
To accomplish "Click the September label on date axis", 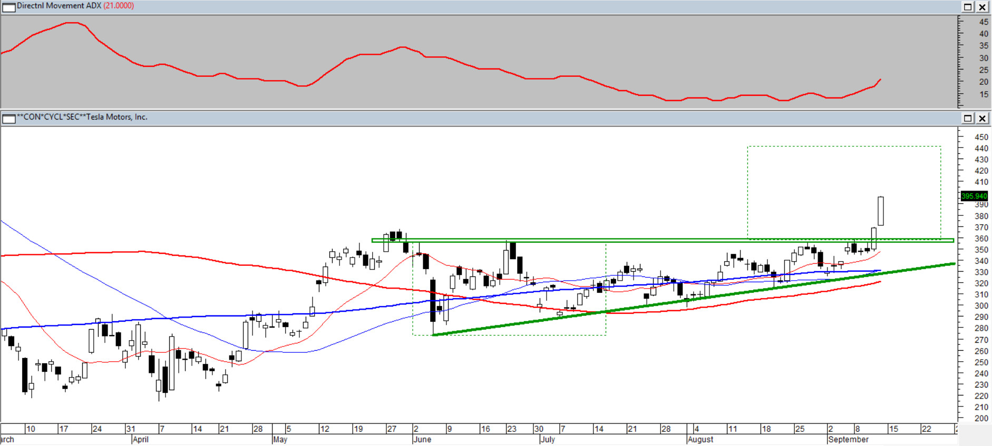I will [x=848, y=440].
